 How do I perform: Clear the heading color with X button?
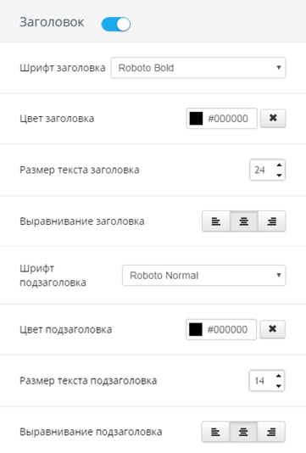pos(273,118)
